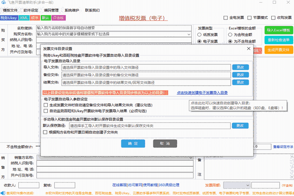
Task: Select the 评估版 purple tag
Action: (59, 18)
